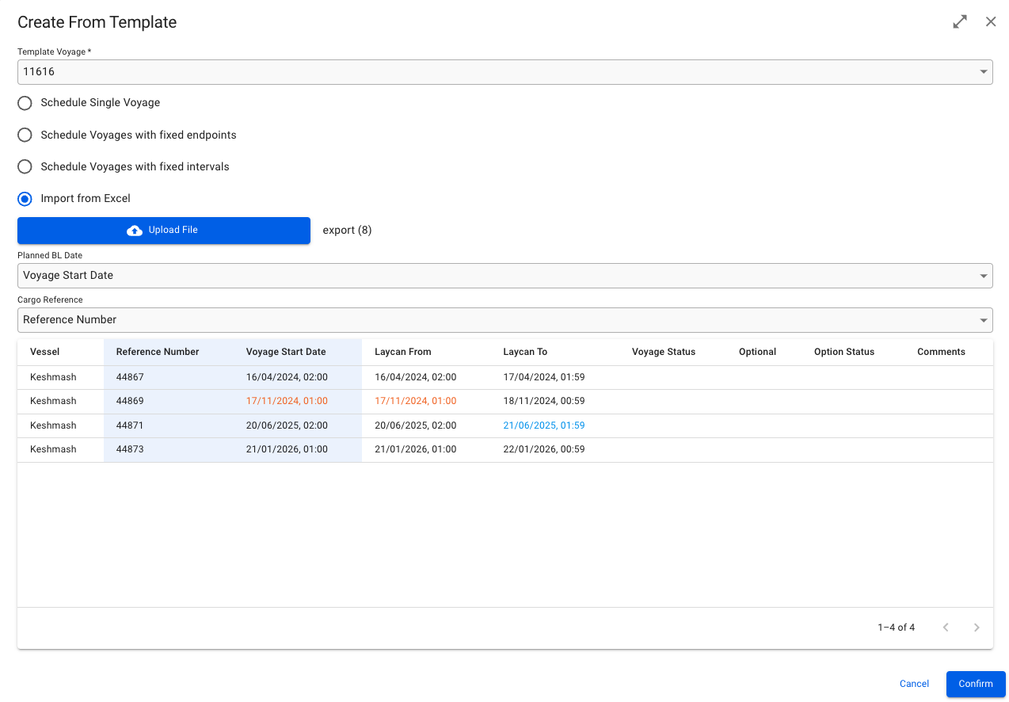Image resolution: width=1009 pixels, height=702 pixels.
Task: Choose Schedule Voyages with fixed intervals
Action: pos(25,167)
